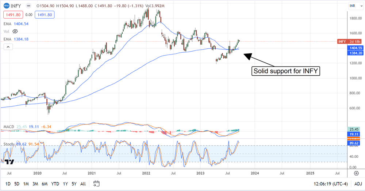This screenshot has width=365, height=191.
Task: Click the 19.11 MACD axis tag
Action: pos(354,134)
